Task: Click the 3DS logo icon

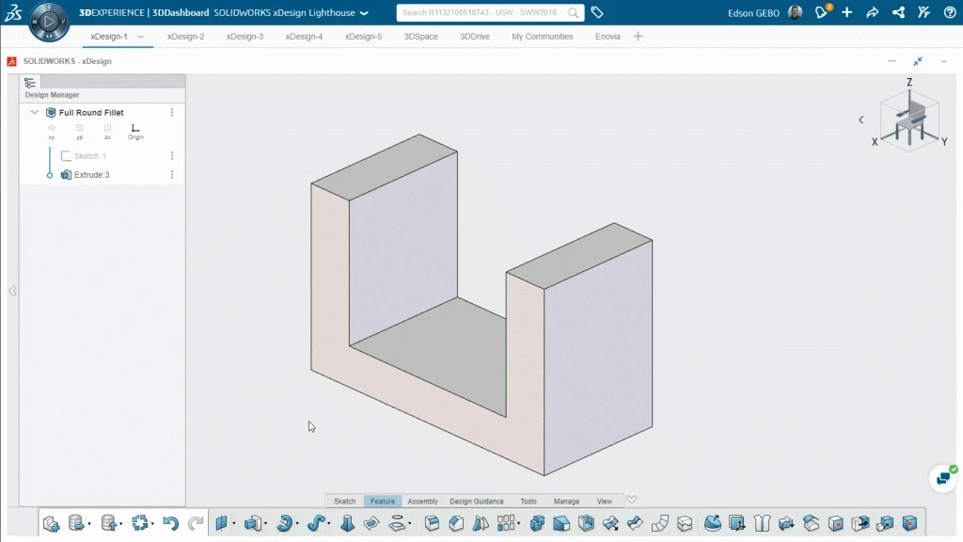Action: (x=13, y=13)
